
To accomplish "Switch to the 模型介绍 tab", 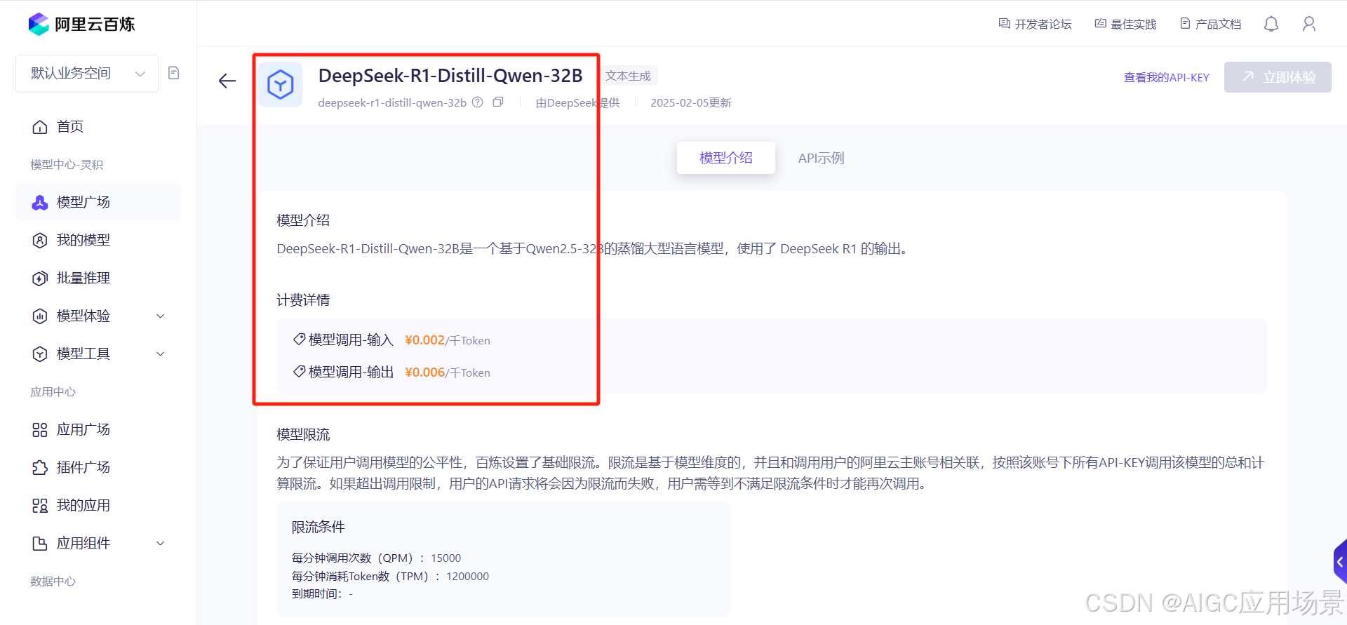I will pyautogui.click(x=726, y=159).
